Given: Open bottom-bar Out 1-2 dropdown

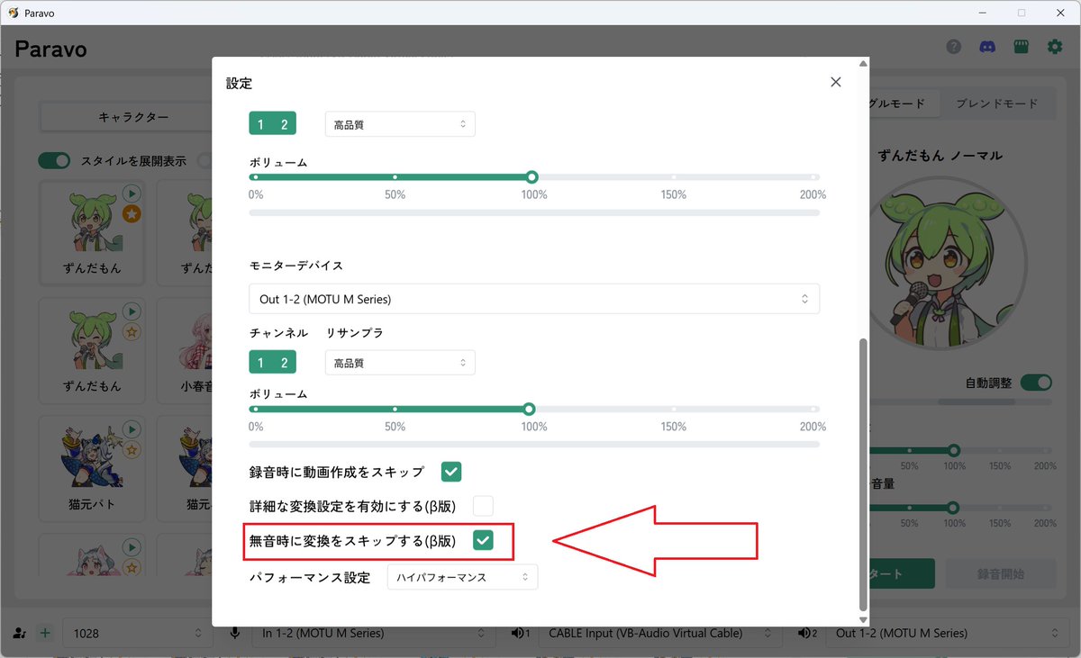Looking at the screenshot, I should point(946,633).
